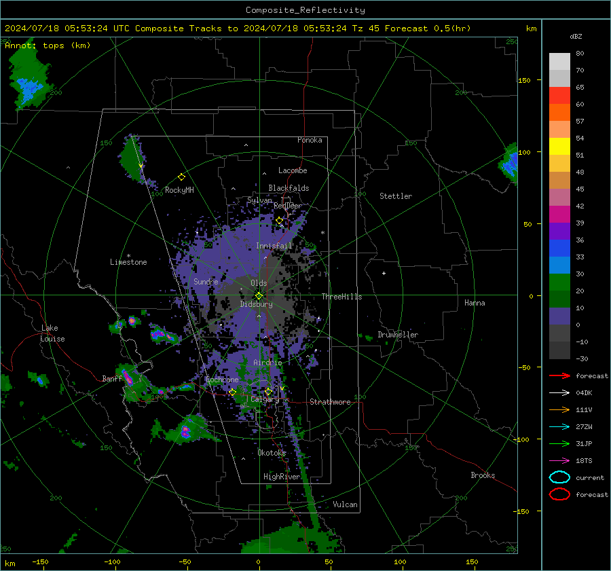Click the blue 33 dBZ color swatch
This screenshot has height=571, width=611.
(559, 248)
